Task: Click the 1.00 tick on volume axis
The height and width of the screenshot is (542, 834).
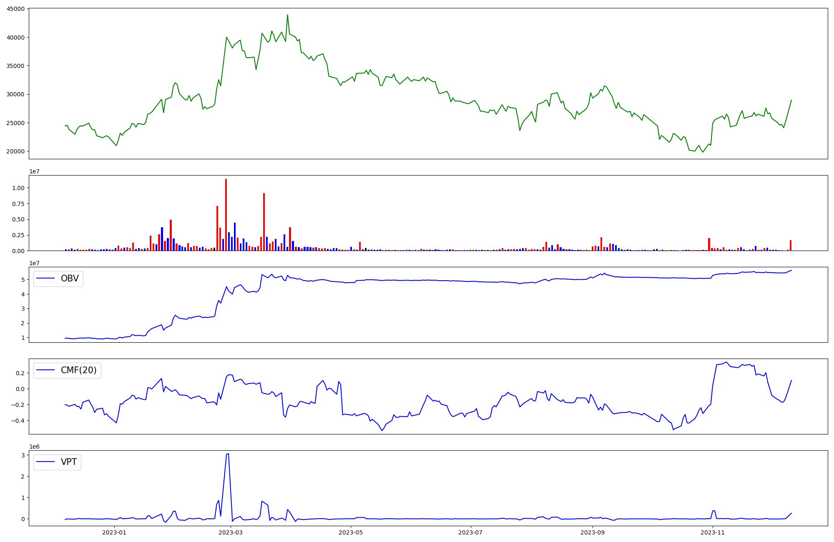Action: tap(18, 188)
